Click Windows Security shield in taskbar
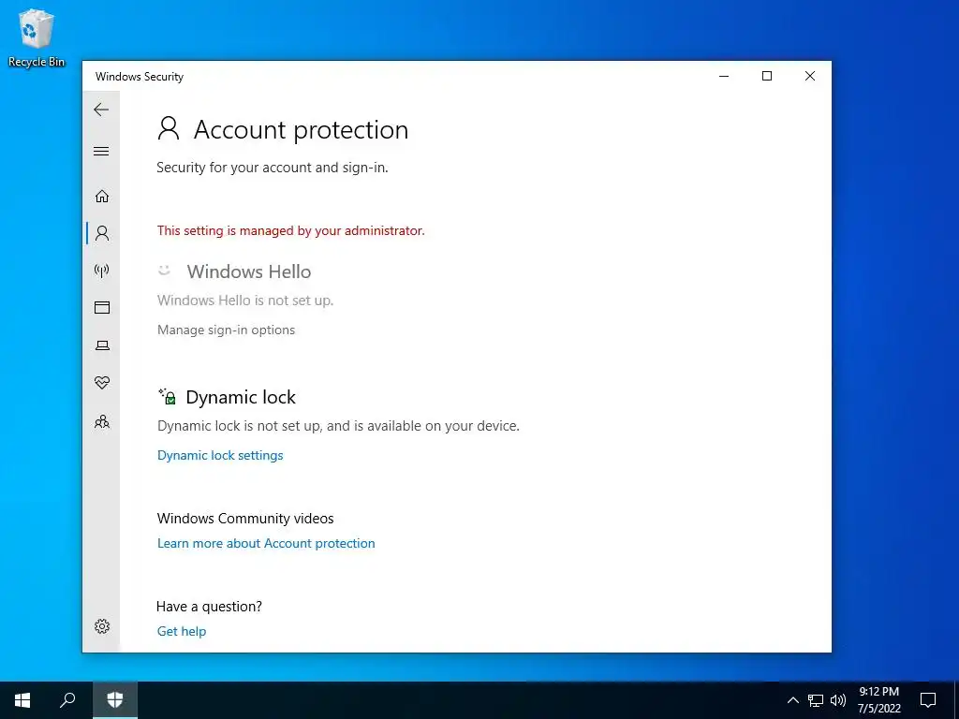This screenshot has width=959, height=719. click(x=115, y=700)
